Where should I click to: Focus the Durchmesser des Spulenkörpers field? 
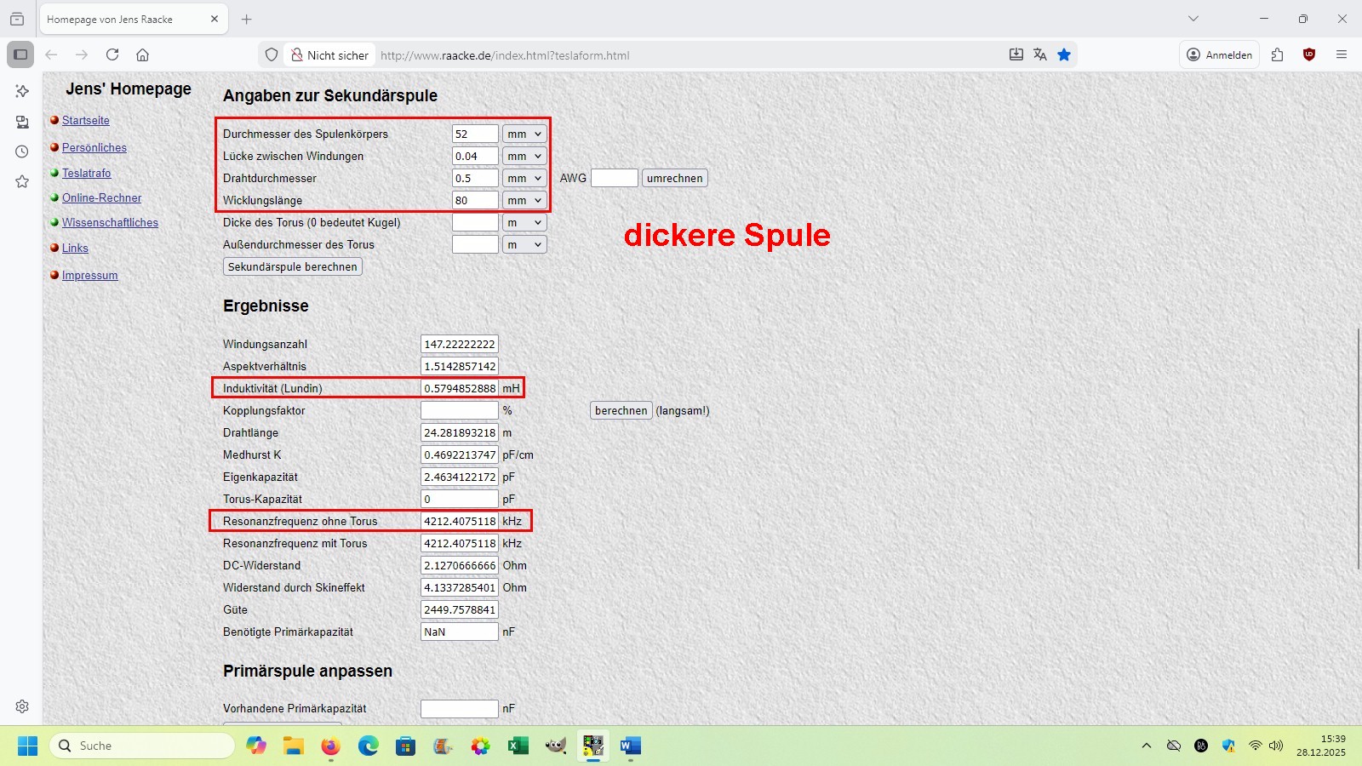475,134
